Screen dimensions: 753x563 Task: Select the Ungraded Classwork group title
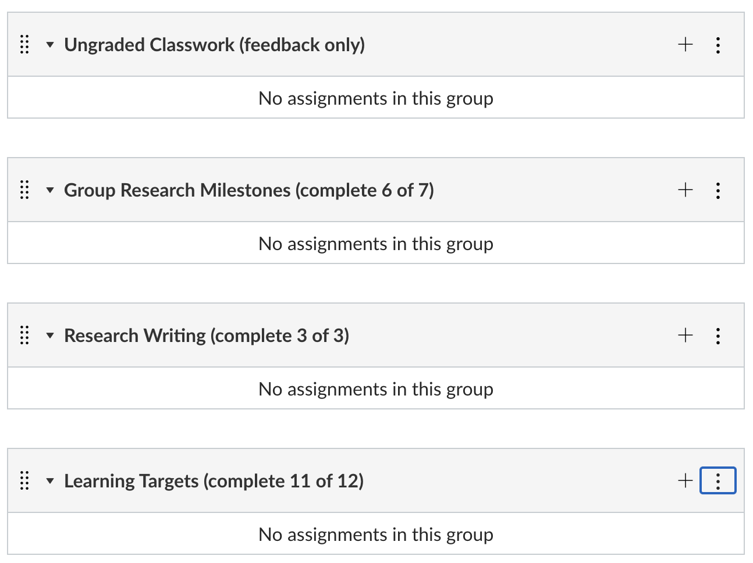pyautogui.click(x=215, y=45)
